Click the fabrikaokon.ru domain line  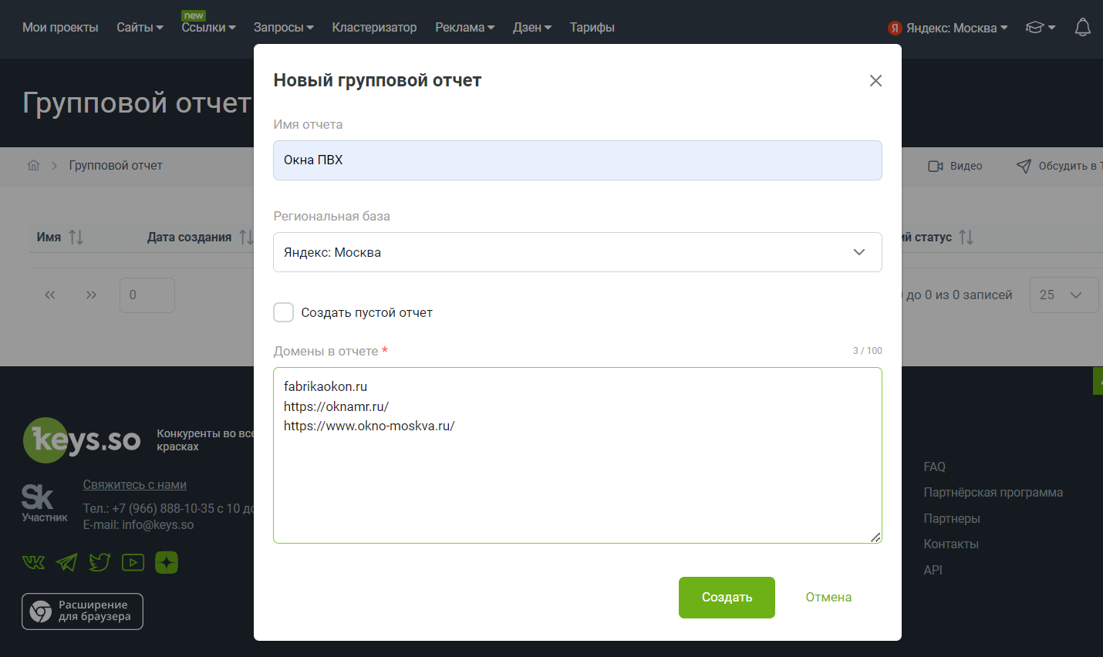click(x=326, y=386)
